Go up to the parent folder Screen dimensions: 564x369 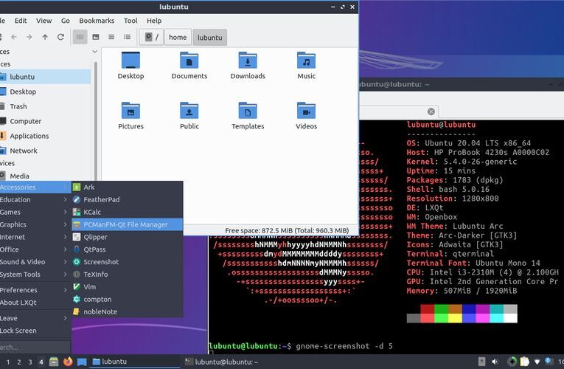click(x=45, y=37)
